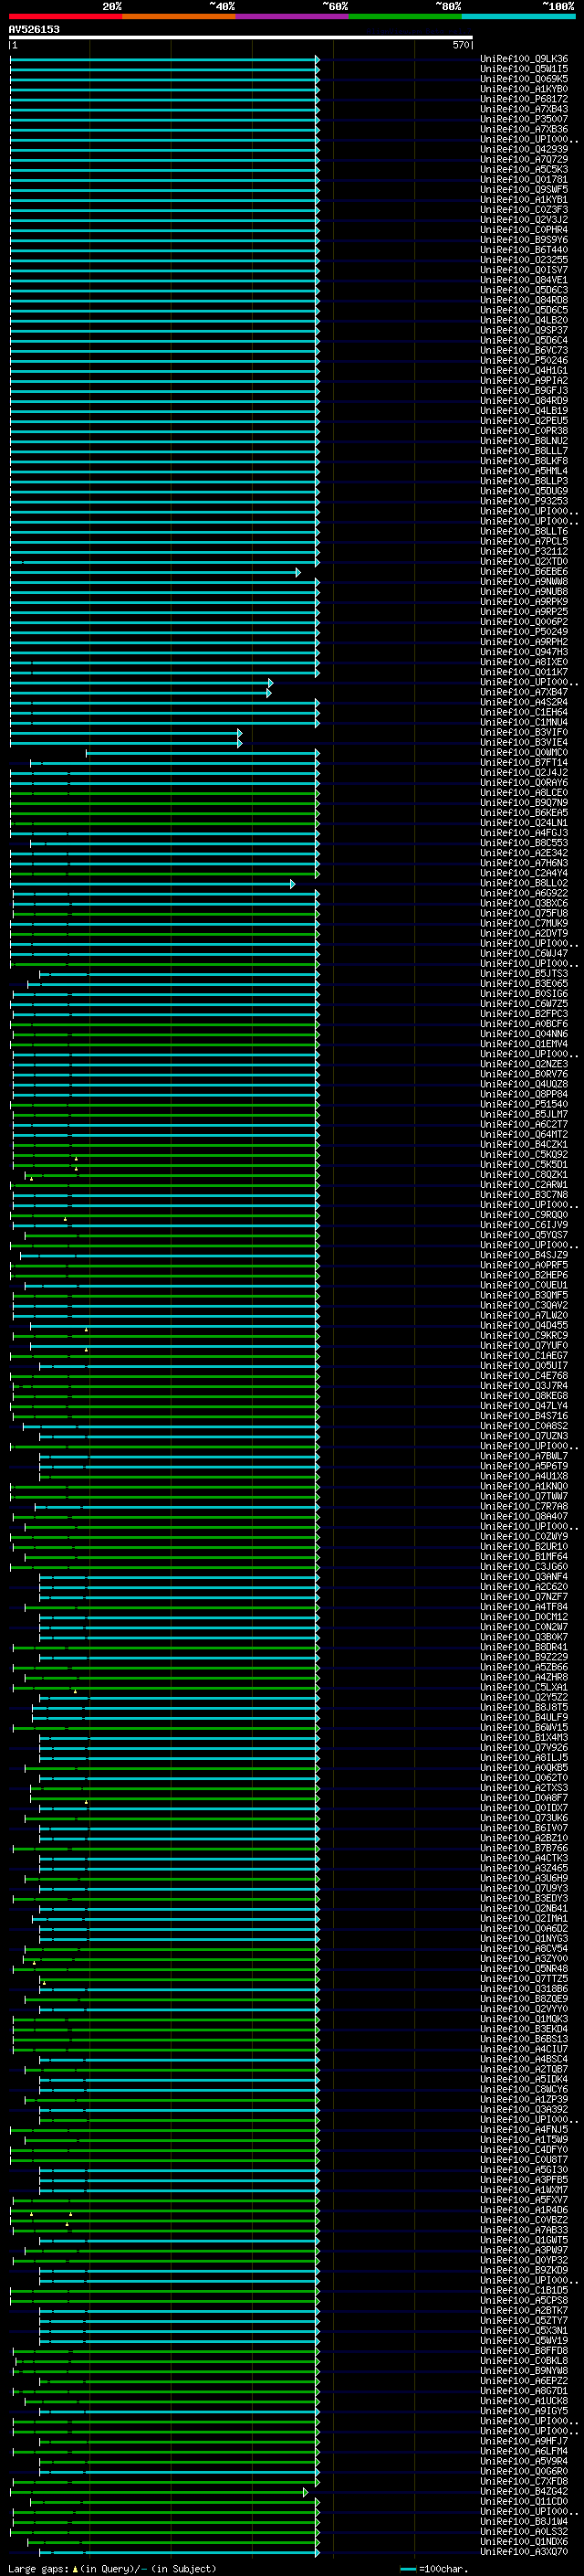The image size is (584, 2576).
Task: Click the green ~80% identity color bar
Action: (405, 16)
